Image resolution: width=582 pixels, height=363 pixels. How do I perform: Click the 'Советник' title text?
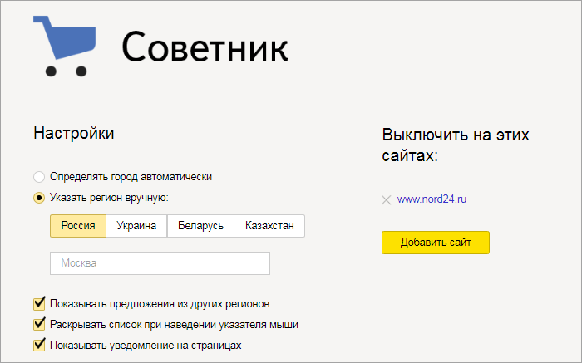point(205,47)
